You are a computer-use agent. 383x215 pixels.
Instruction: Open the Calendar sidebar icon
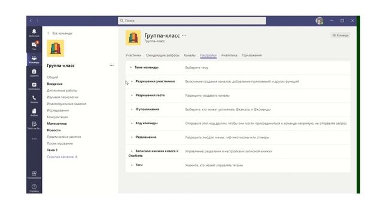[x=34, y=86]
